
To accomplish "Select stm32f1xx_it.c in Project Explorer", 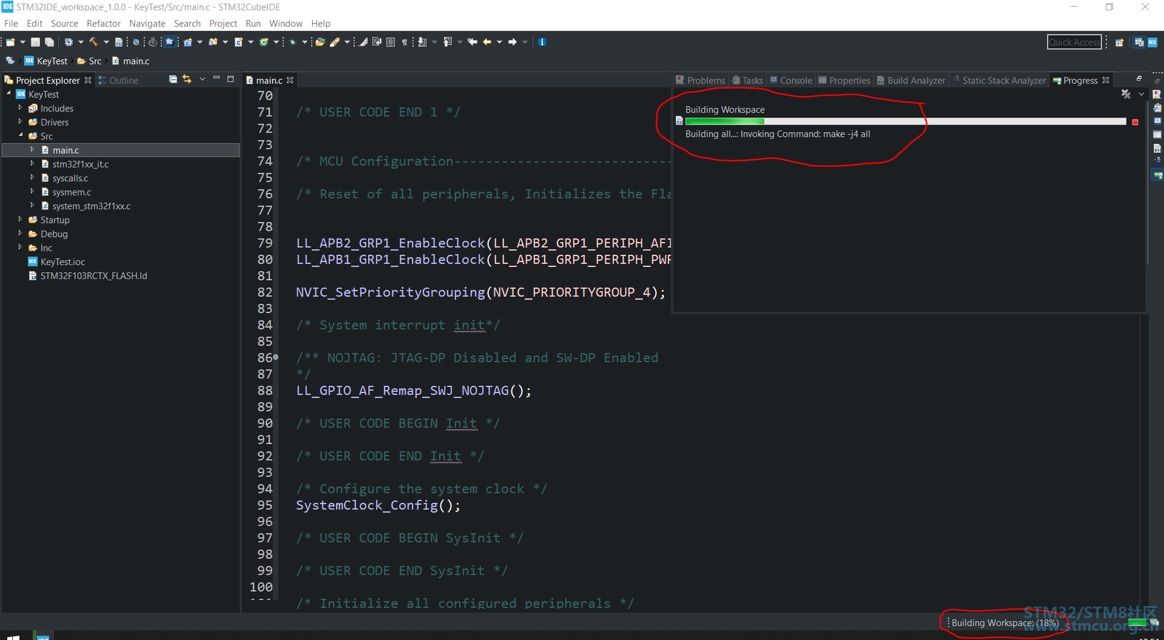I will tap(81, 164).
